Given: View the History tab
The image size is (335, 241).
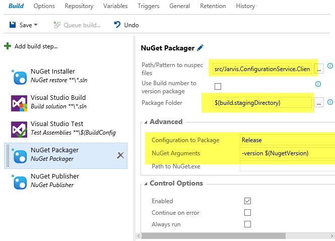Looking at the screenshot, I should 245,6.
